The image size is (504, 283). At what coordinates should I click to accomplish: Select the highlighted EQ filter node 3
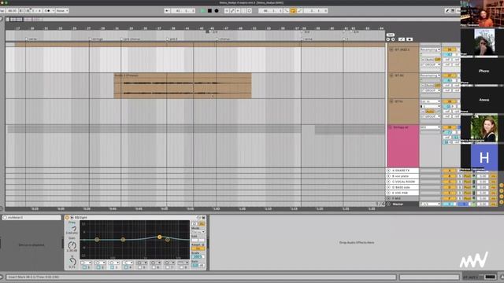[x=159, y=237]
